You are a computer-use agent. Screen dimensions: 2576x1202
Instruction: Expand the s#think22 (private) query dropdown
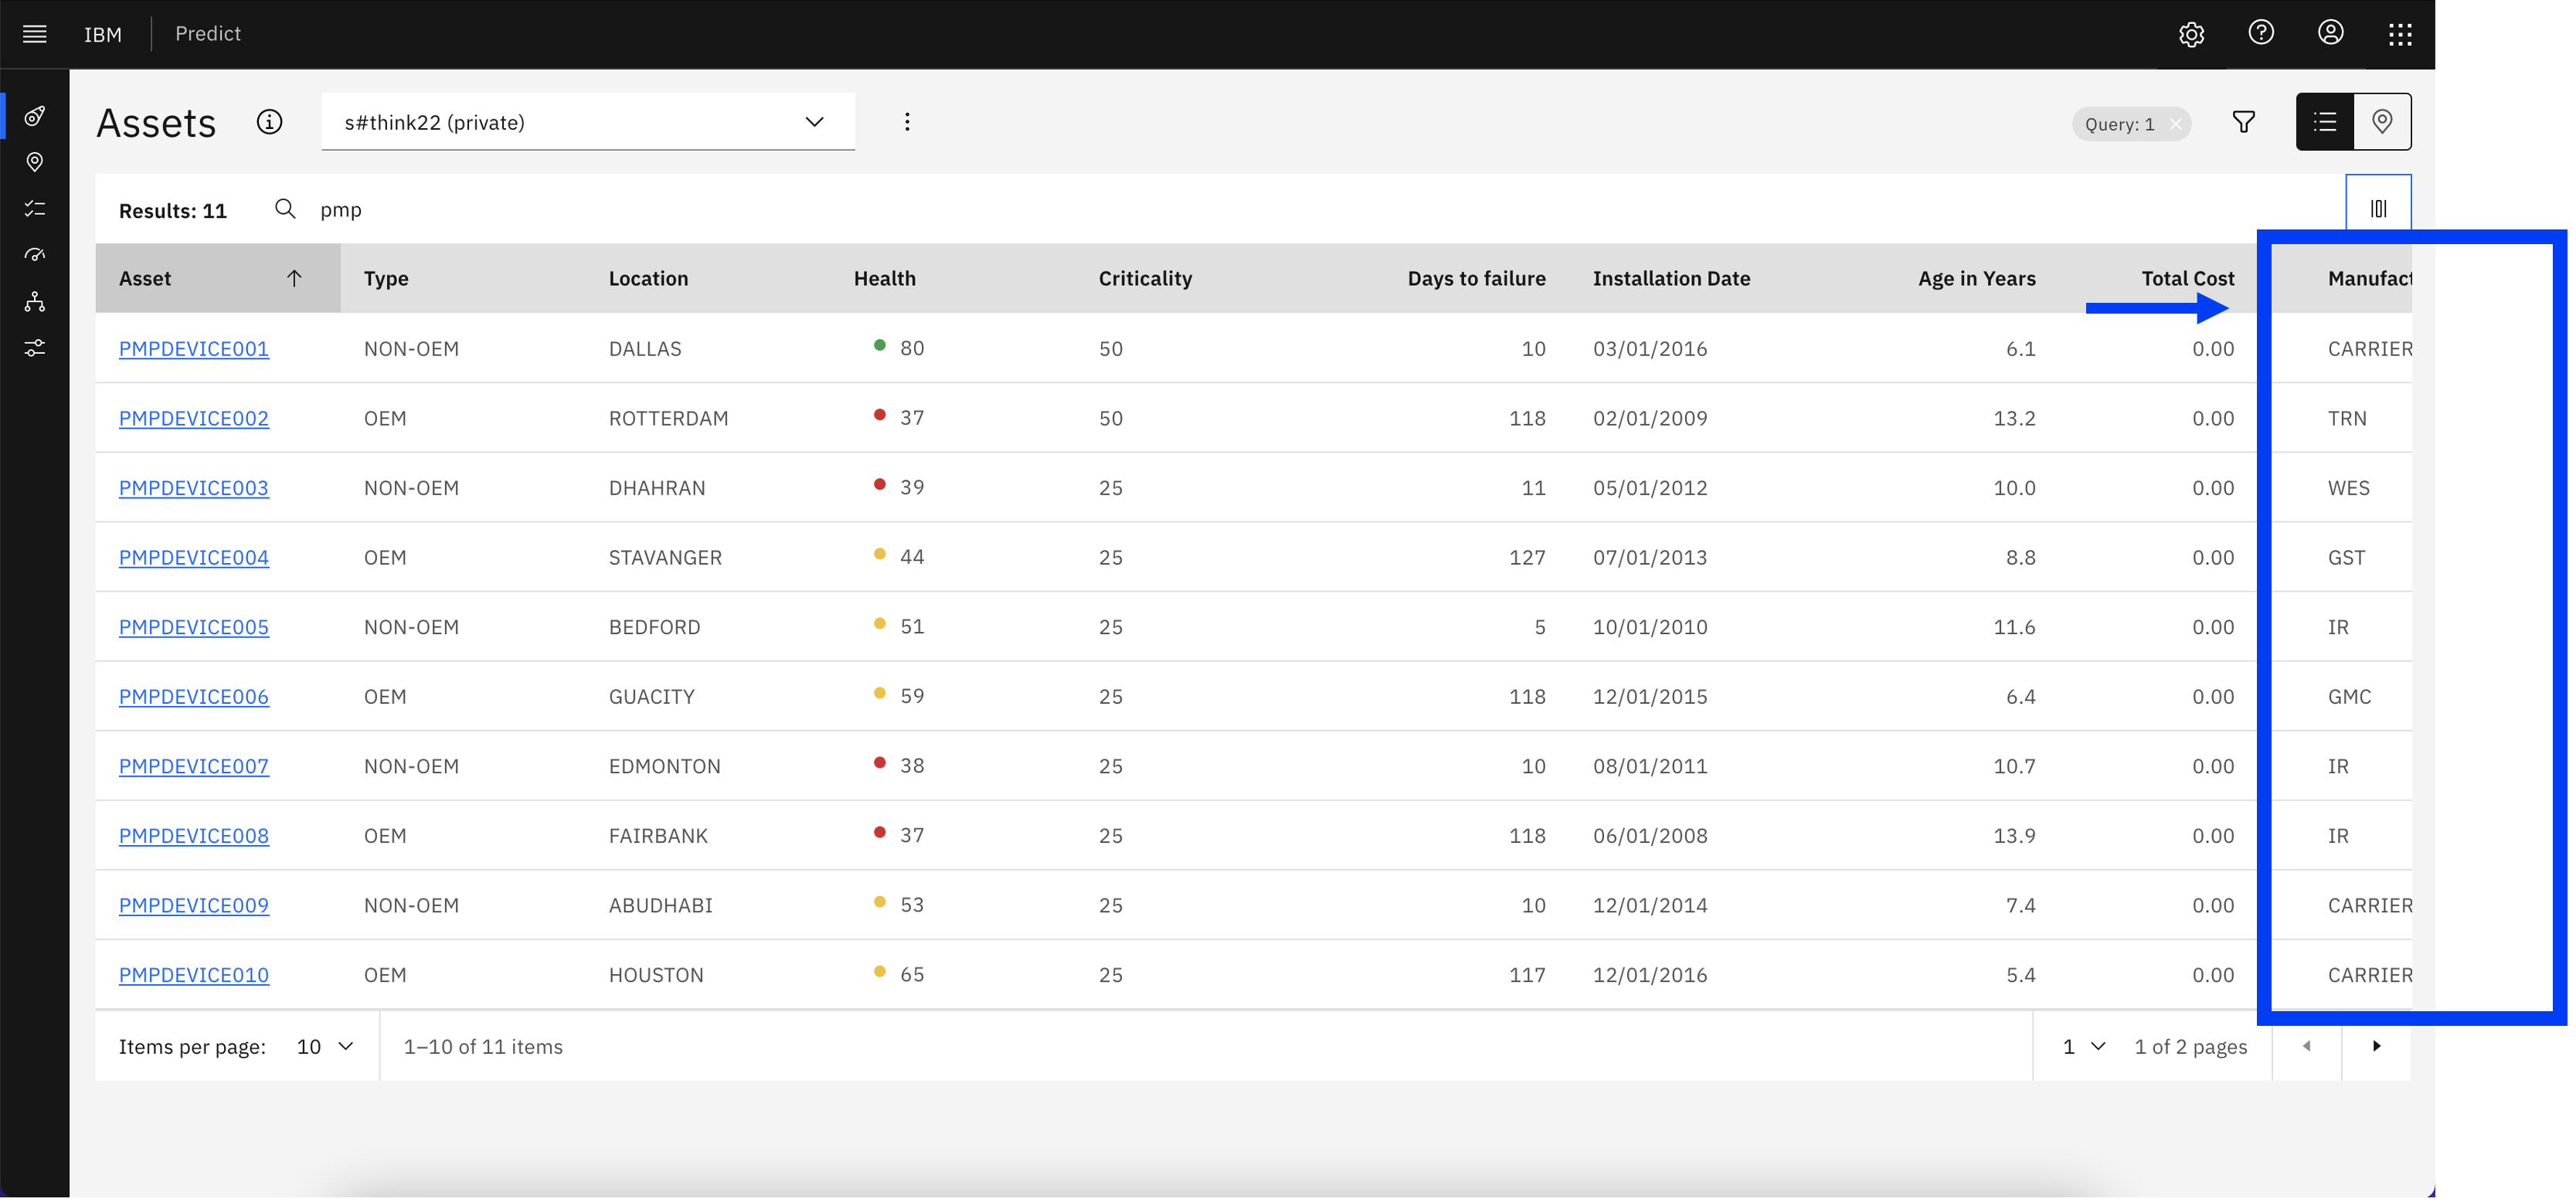point(588,122)
